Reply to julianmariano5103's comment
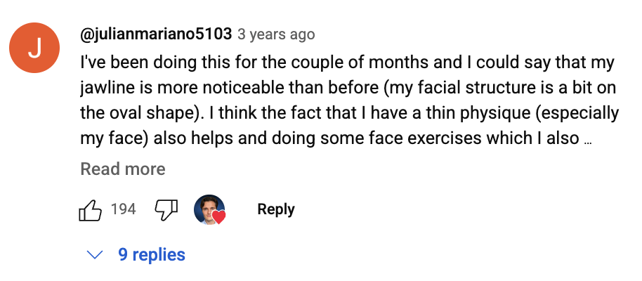 (276, 209)
